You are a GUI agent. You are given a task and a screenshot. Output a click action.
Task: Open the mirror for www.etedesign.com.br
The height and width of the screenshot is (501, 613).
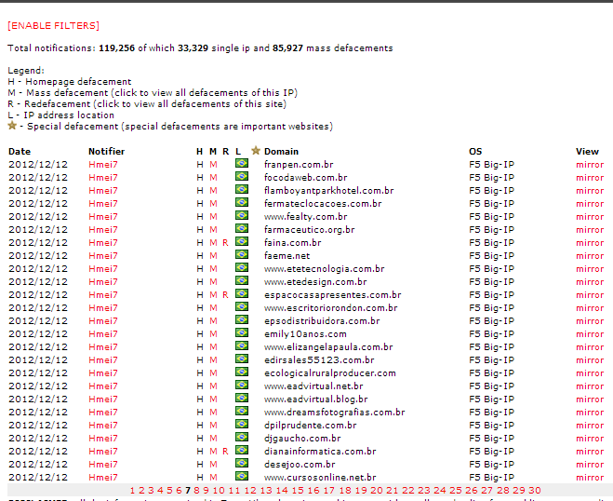[590, 282]
